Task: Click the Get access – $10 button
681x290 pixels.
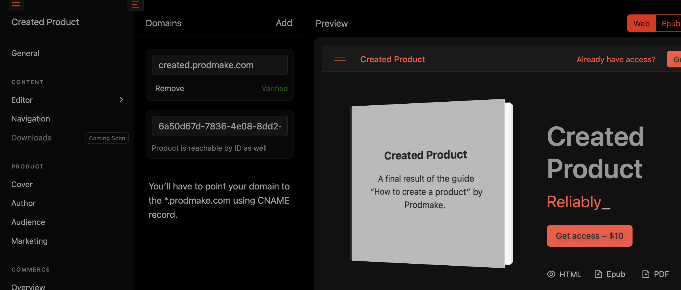Action: coord(589,236)
